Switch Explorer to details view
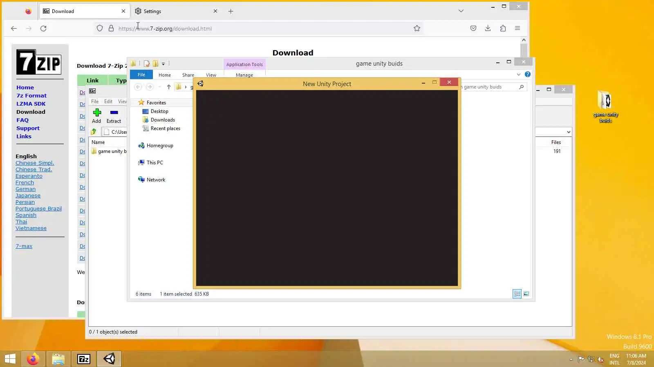This screenshot has height=367, width=654. (517, 294)
